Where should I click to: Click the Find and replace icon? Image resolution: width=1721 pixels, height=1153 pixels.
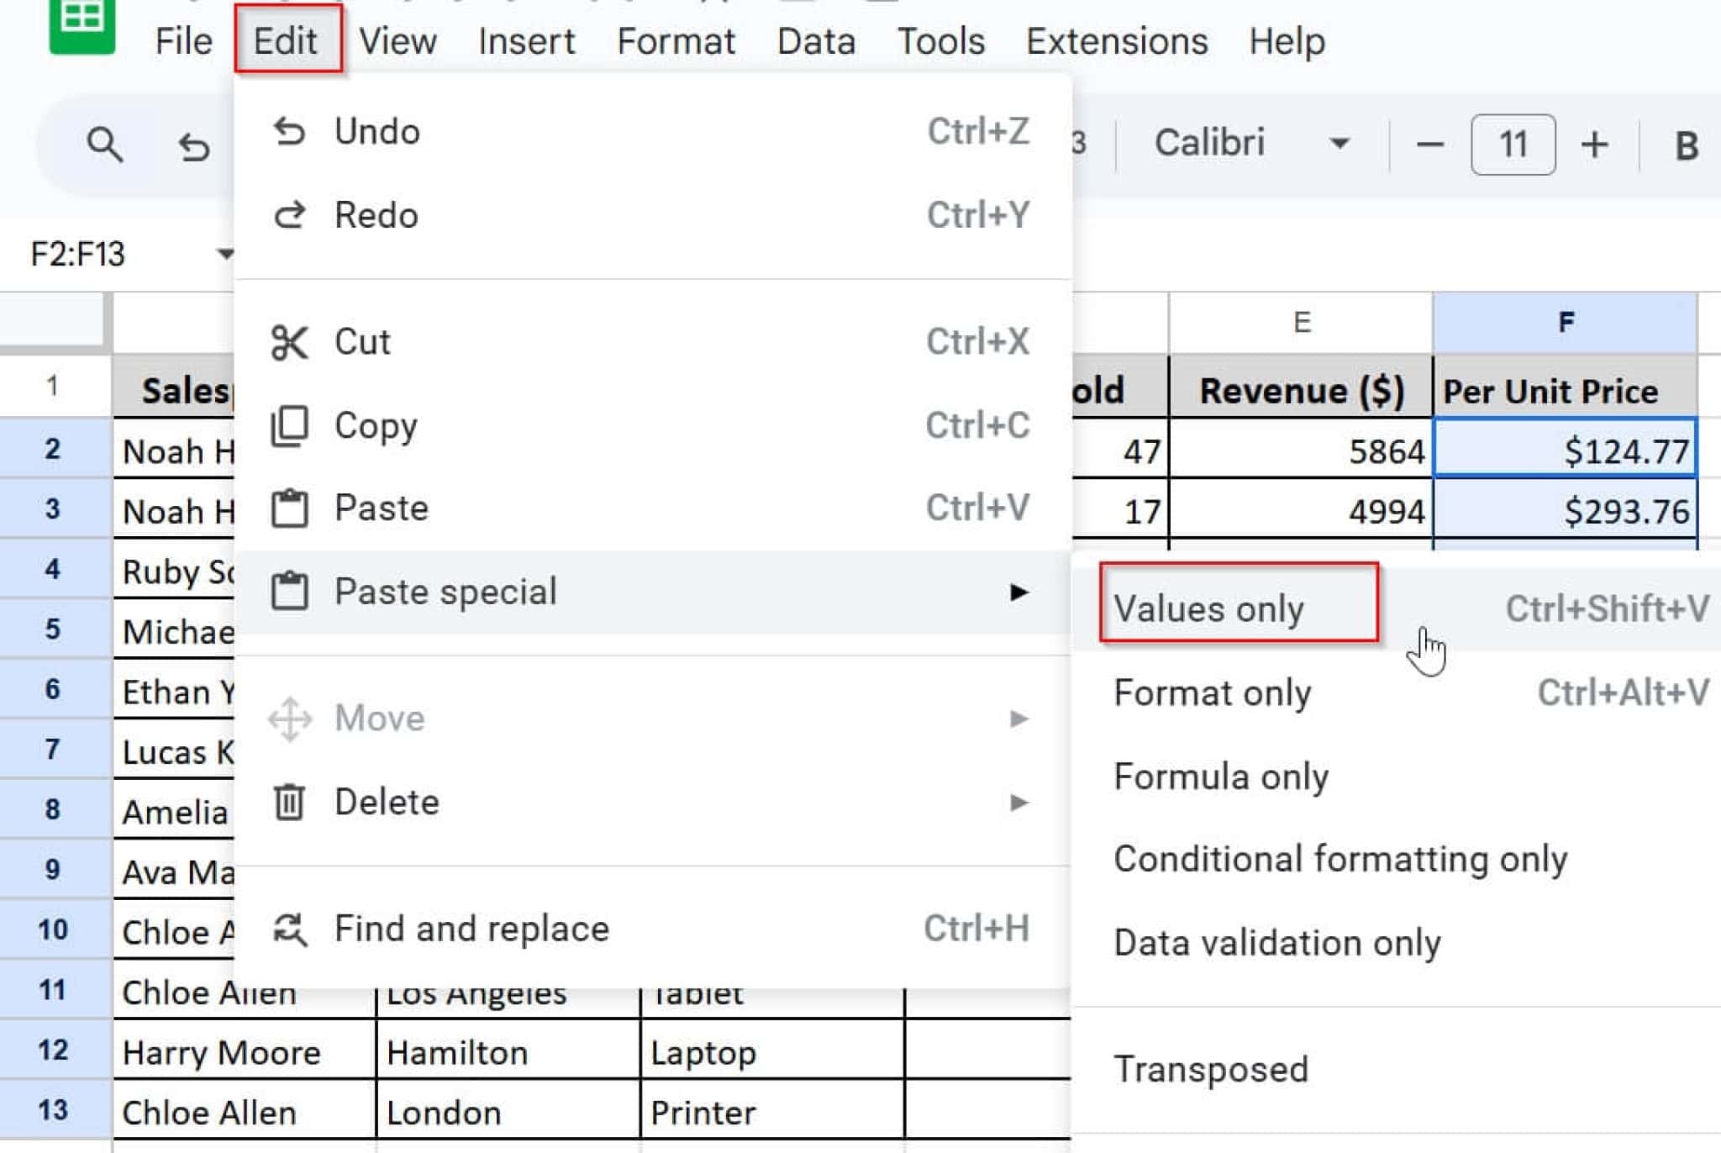(x=289, y=928)
